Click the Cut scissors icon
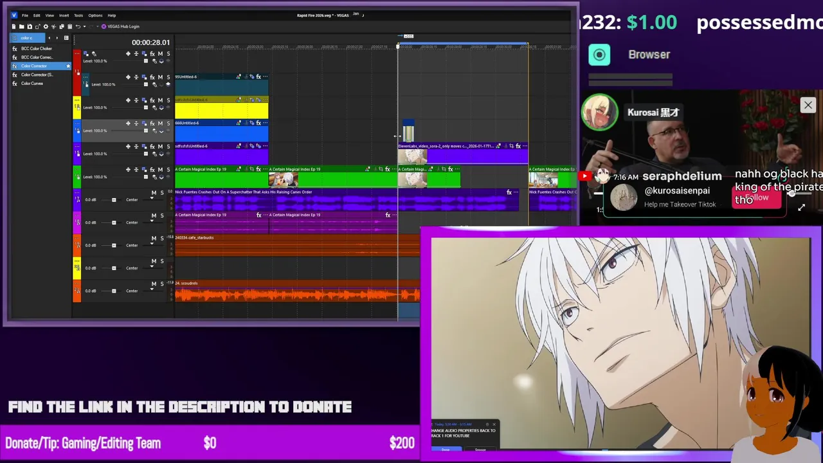The height and width of the screenshot is (463, 823). click(x=54, y=26)
